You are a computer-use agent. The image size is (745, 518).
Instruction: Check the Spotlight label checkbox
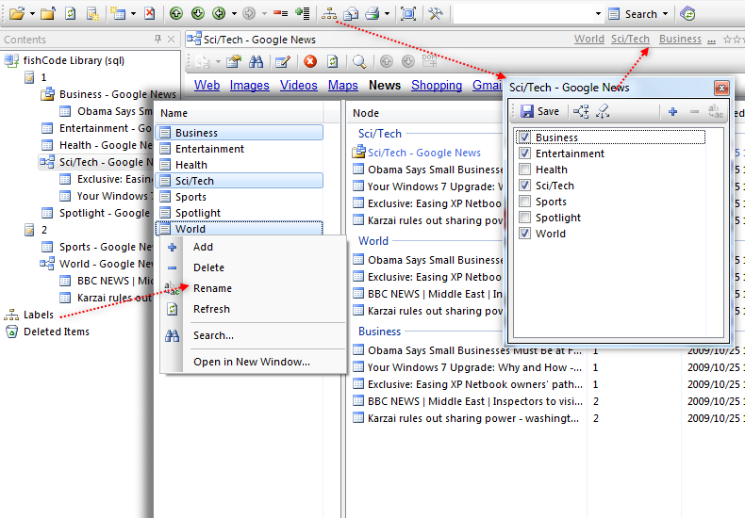click(x=524, y=218)
